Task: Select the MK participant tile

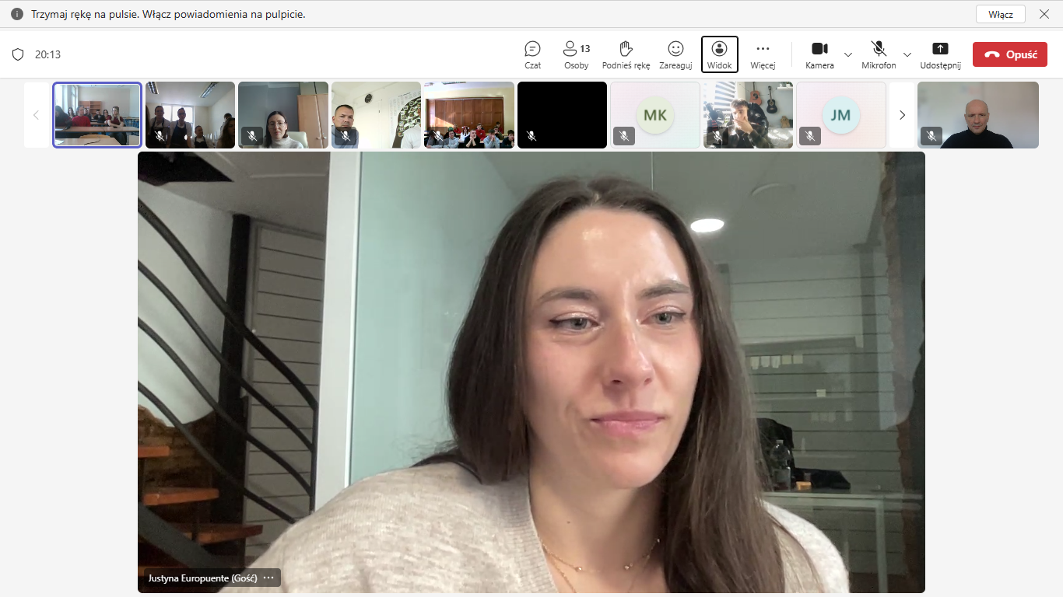Action: click(x=655, y=115)
